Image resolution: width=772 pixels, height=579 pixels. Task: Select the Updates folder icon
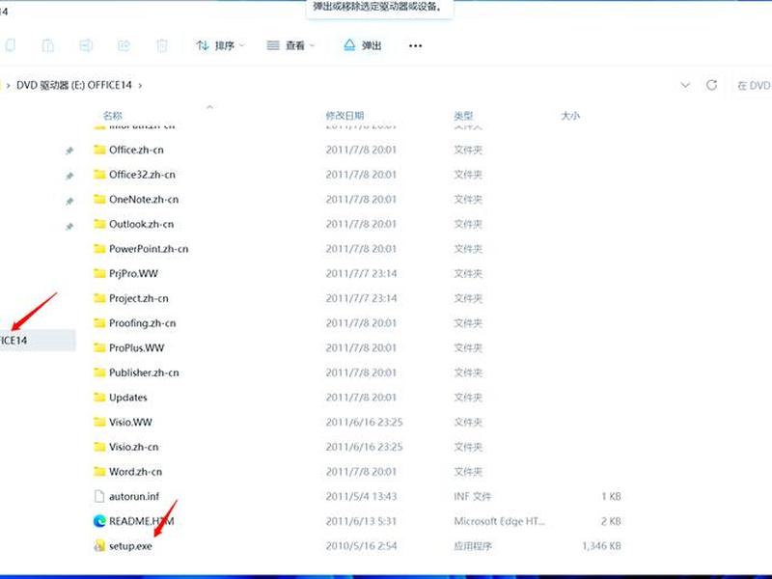click(x=99, y=397)
